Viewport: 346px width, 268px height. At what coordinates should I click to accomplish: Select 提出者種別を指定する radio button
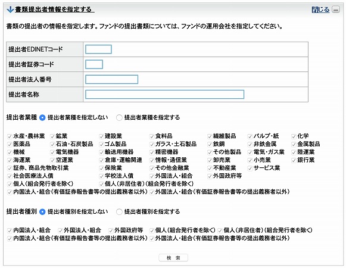click(119, 211)
